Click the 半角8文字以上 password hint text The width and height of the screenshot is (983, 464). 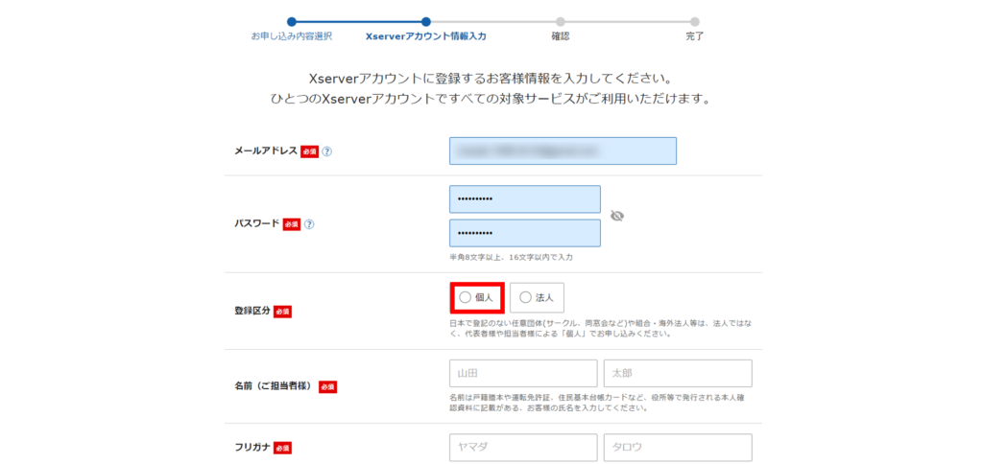pyautogui.click(x=511, y=257)
